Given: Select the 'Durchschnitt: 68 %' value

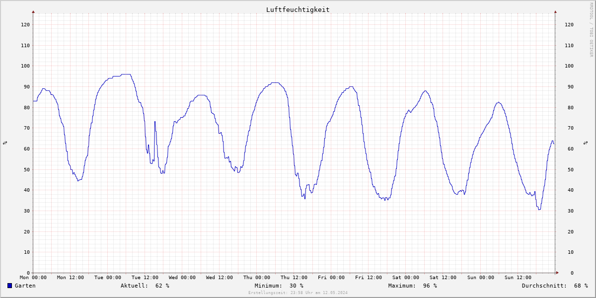Looking at the screenshot, I should click(x=555, y=286).
